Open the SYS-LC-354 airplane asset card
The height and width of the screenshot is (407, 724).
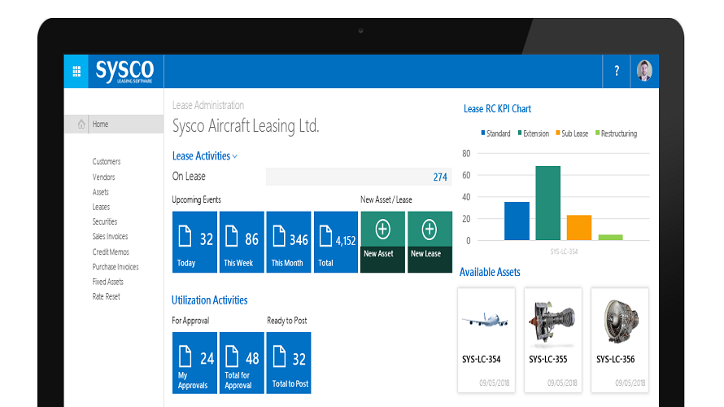pyautogui.click(x=486, y=340)
